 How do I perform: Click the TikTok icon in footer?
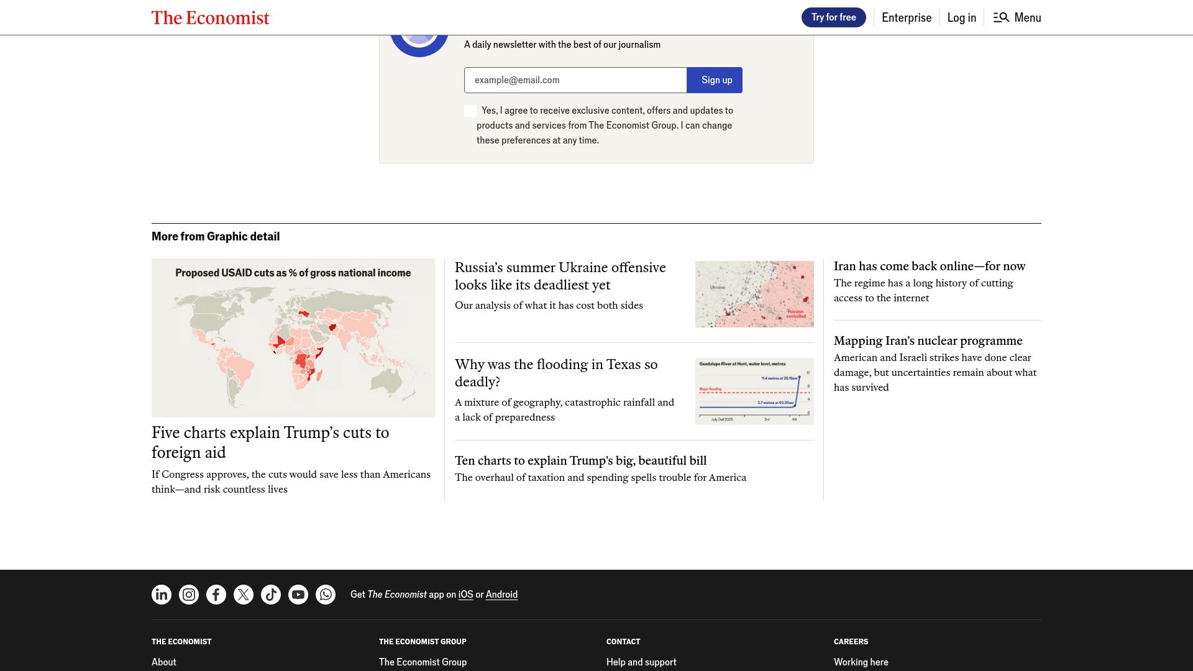pyautogui.click(x=271, y=595)
